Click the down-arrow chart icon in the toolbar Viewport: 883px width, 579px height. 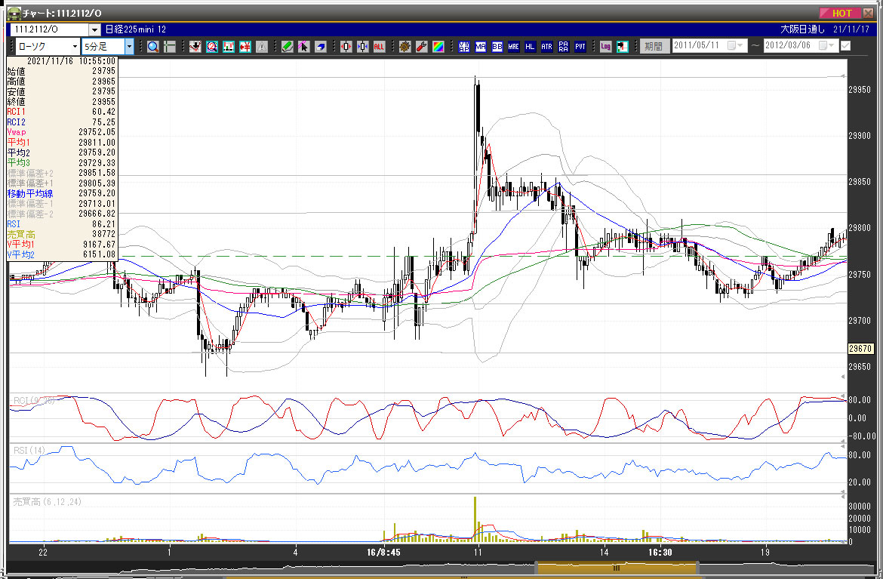pyautogui.click(x=195, y=47)
